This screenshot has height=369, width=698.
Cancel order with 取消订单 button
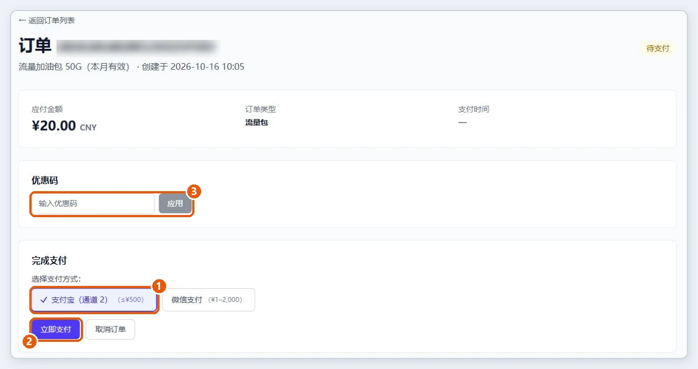110,329
